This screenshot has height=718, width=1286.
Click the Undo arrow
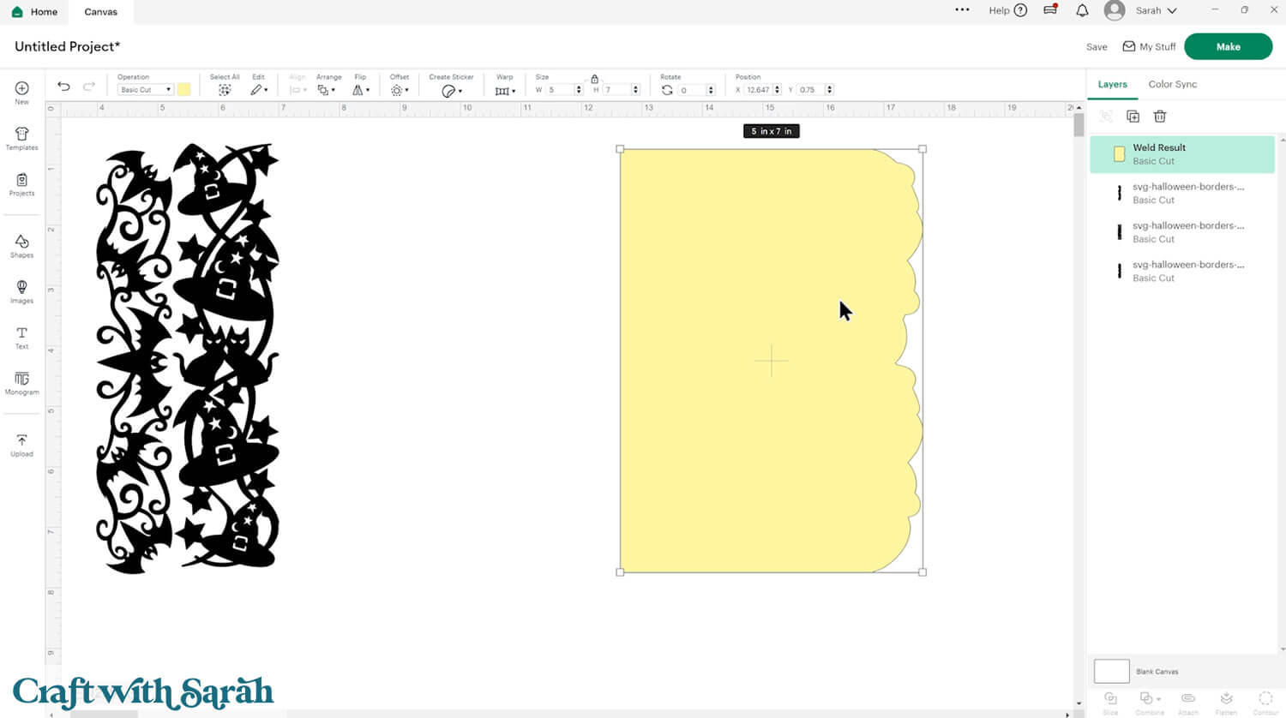tap(63, 87)
